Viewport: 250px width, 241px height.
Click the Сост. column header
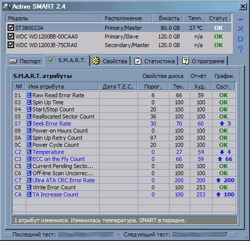[x=223, y=87]
